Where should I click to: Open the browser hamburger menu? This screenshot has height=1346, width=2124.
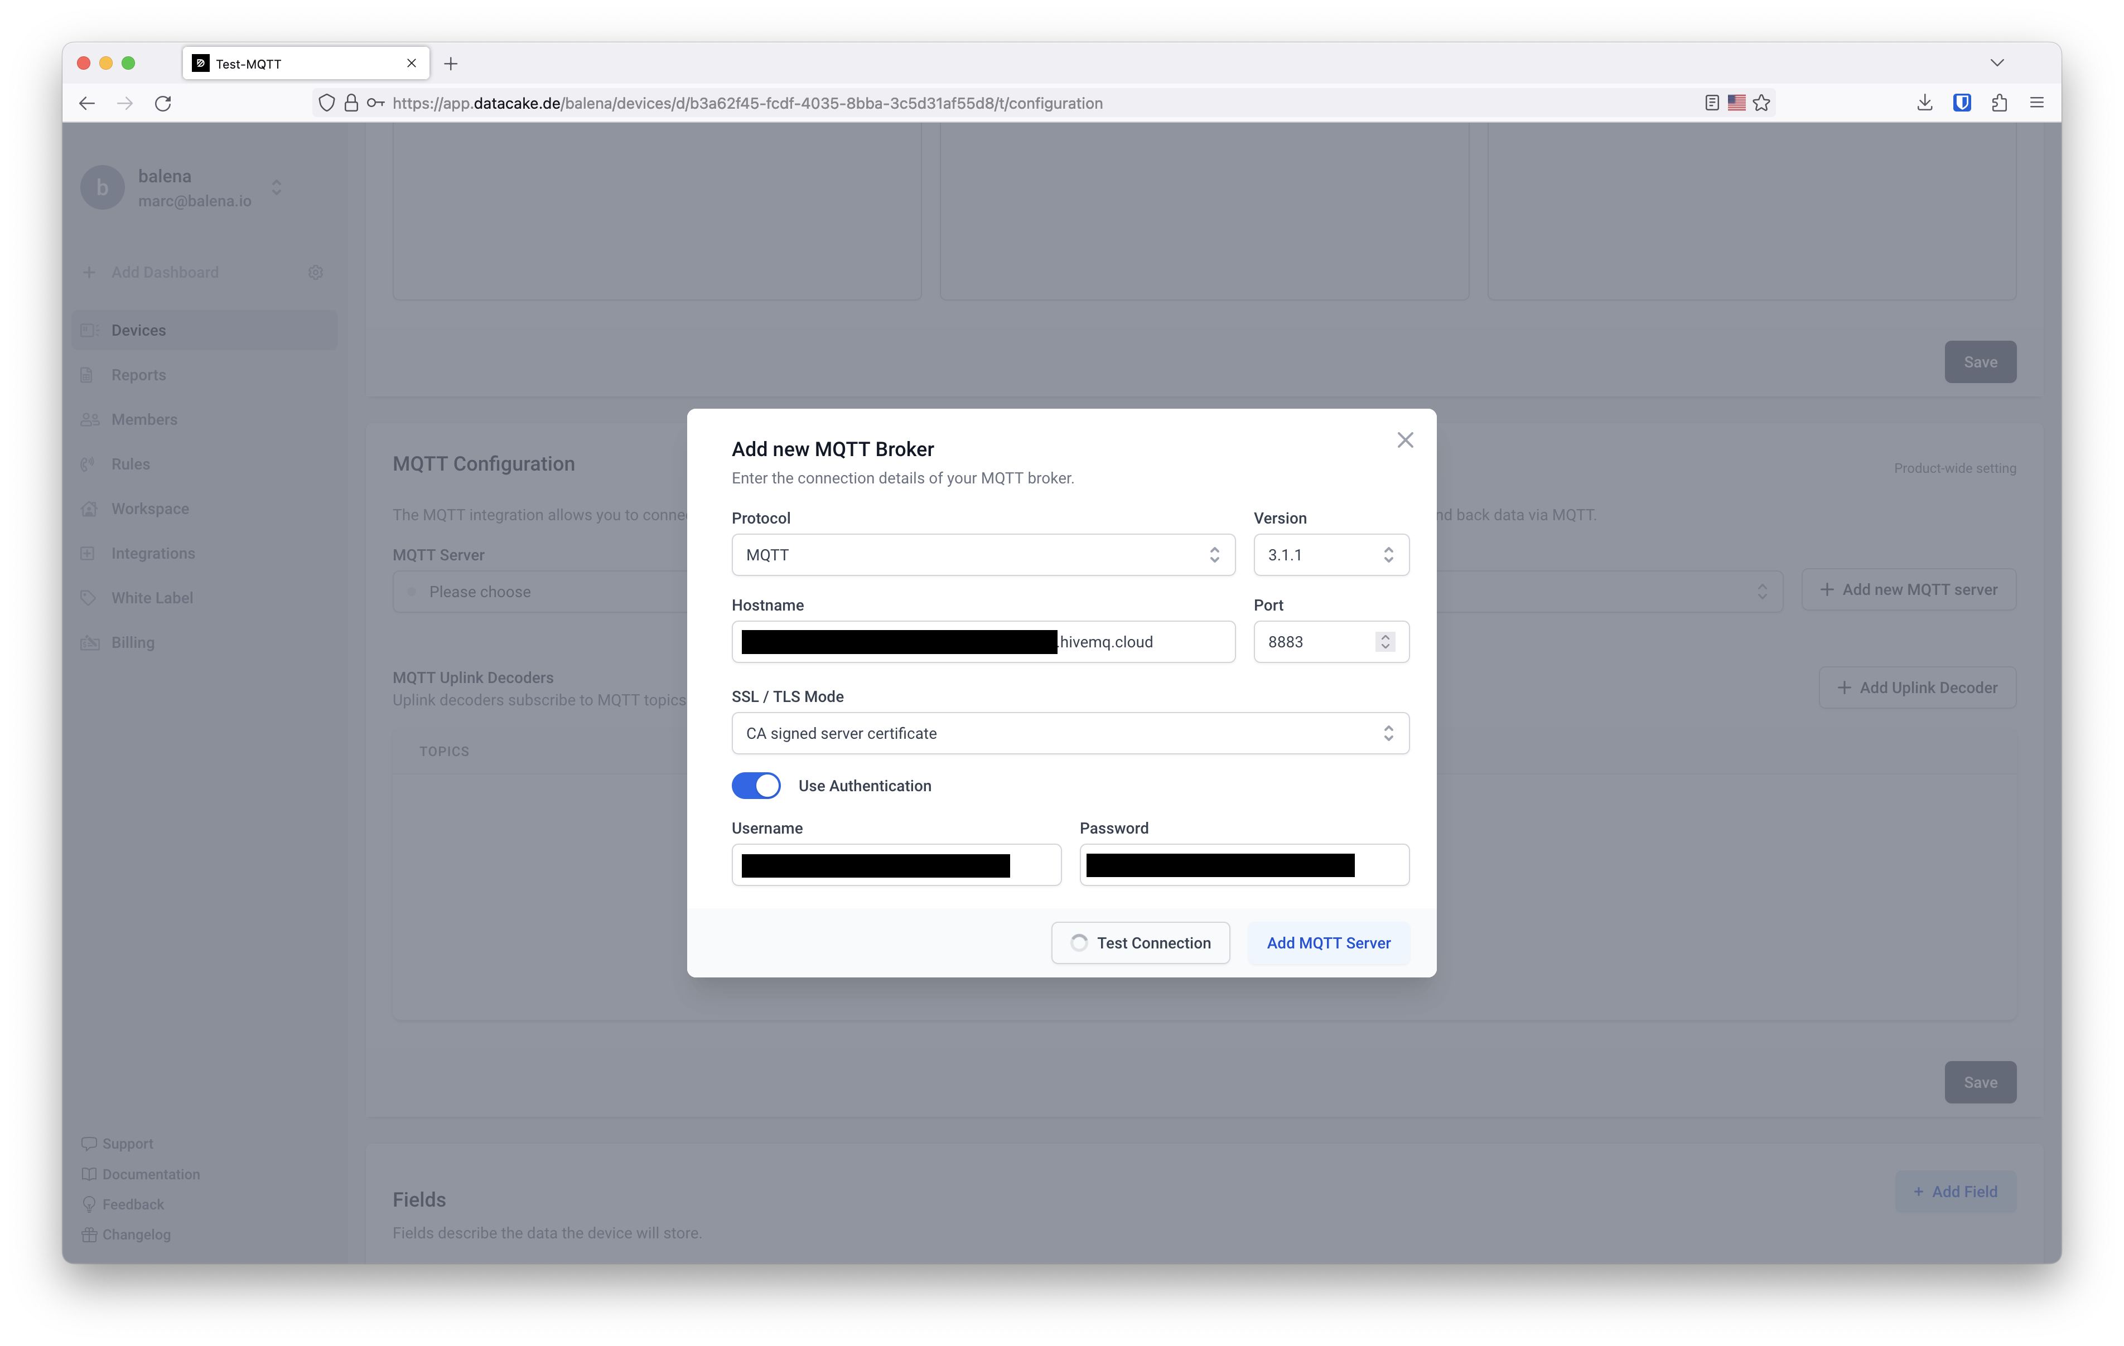[x=2036, y=103]
